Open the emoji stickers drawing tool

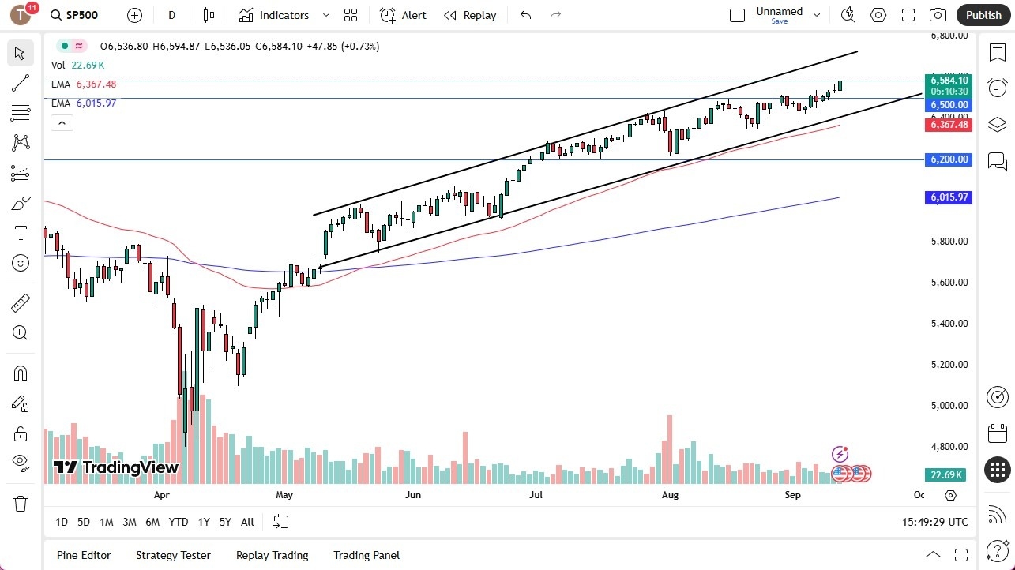20,262
